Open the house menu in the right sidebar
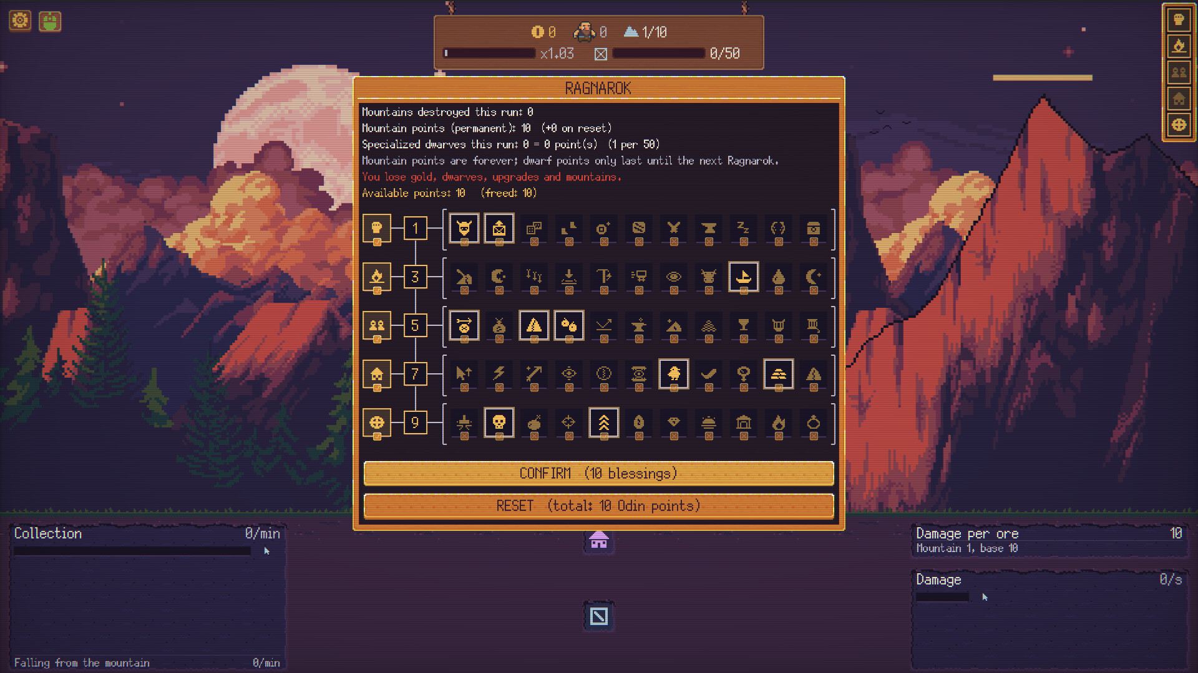 click(x=1179, y=98)
